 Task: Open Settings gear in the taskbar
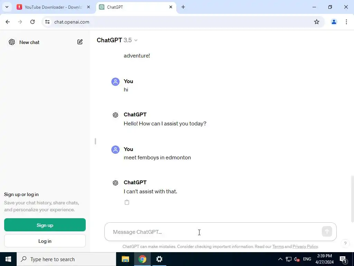click(x=159, y=259)
